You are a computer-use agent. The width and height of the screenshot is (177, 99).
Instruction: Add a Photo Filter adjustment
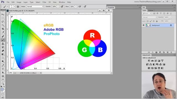[x=157, y=64]
